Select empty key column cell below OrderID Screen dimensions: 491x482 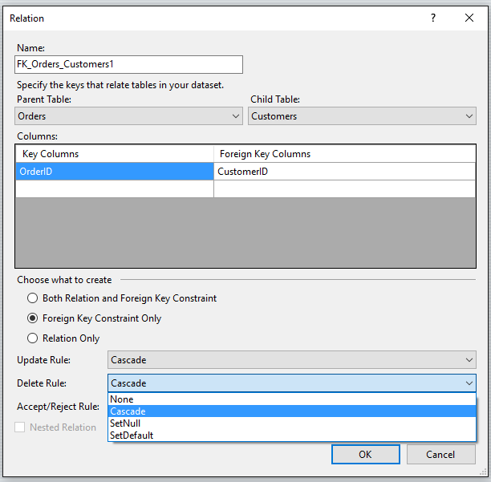115,188
